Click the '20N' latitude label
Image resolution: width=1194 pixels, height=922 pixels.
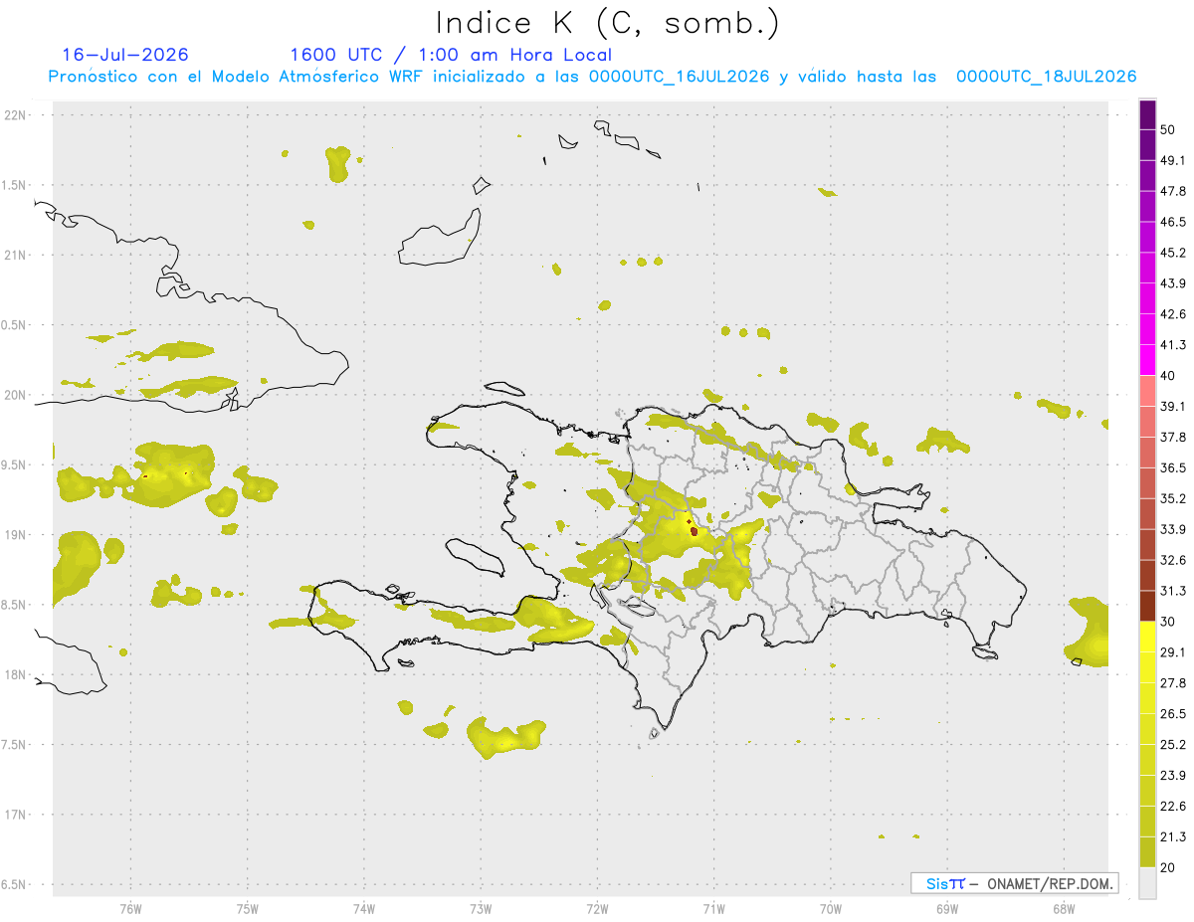click(x=16, y=395)
